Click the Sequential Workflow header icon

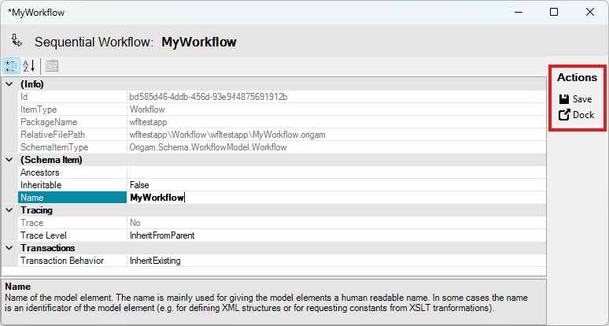pyautogui.click(x=17, y=41)
